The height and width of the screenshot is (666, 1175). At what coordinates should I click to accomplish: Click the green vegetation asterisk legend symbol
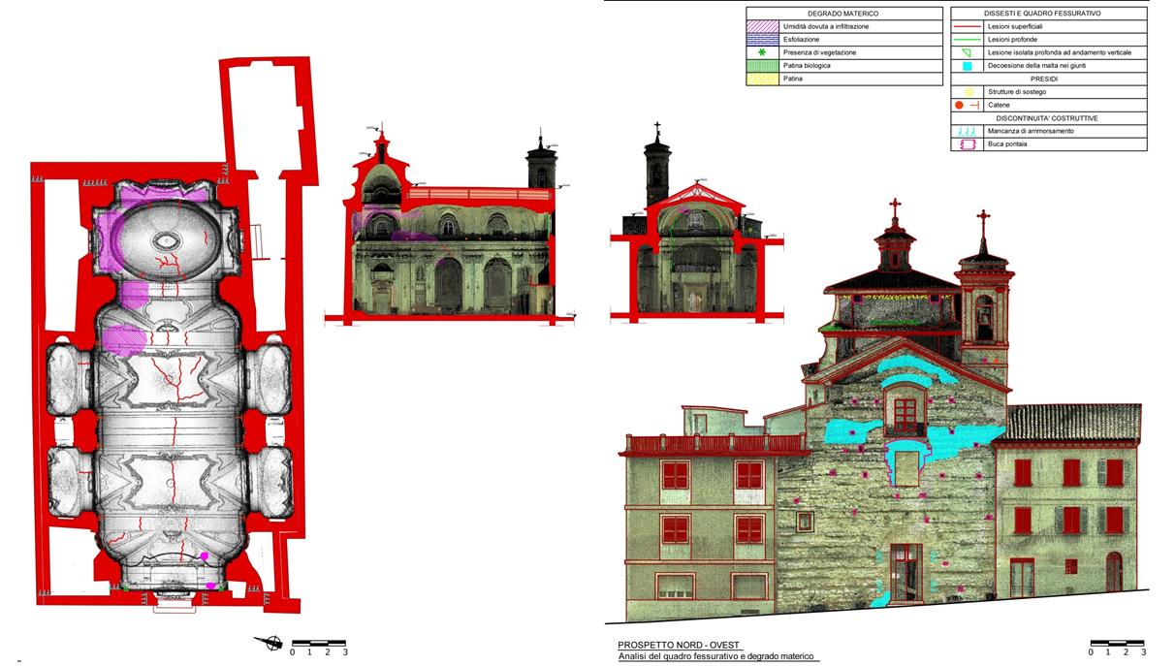(x=762, y=52)
